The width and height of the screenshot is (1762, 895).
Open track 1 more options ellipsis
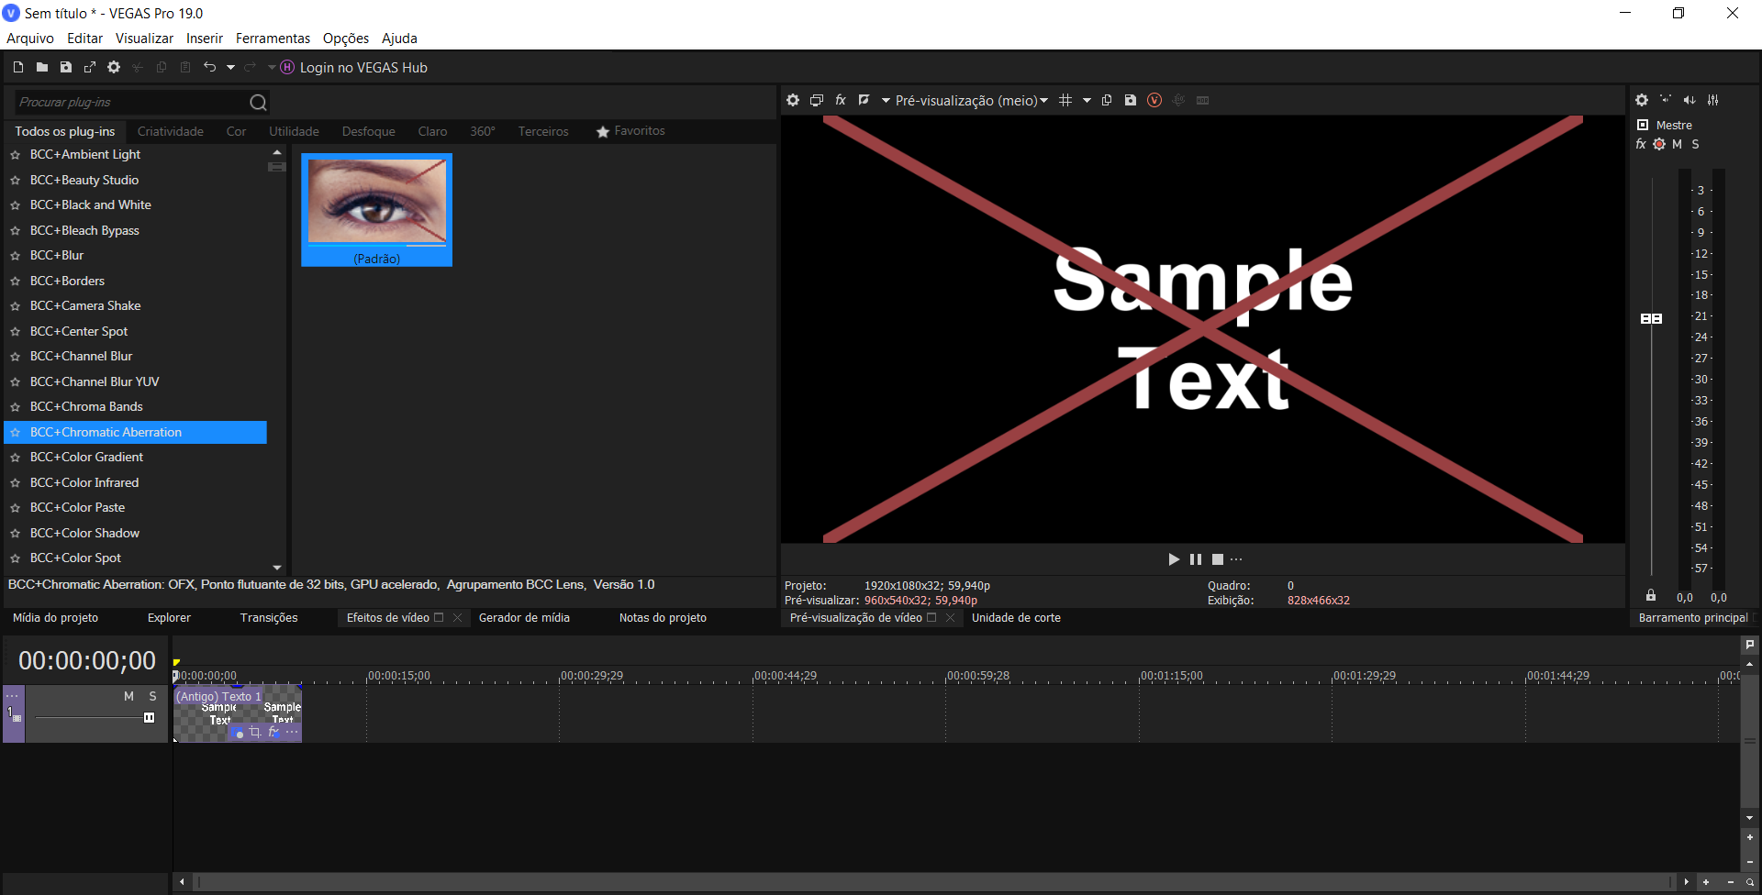pyautogui.click(x=12, y=697)
